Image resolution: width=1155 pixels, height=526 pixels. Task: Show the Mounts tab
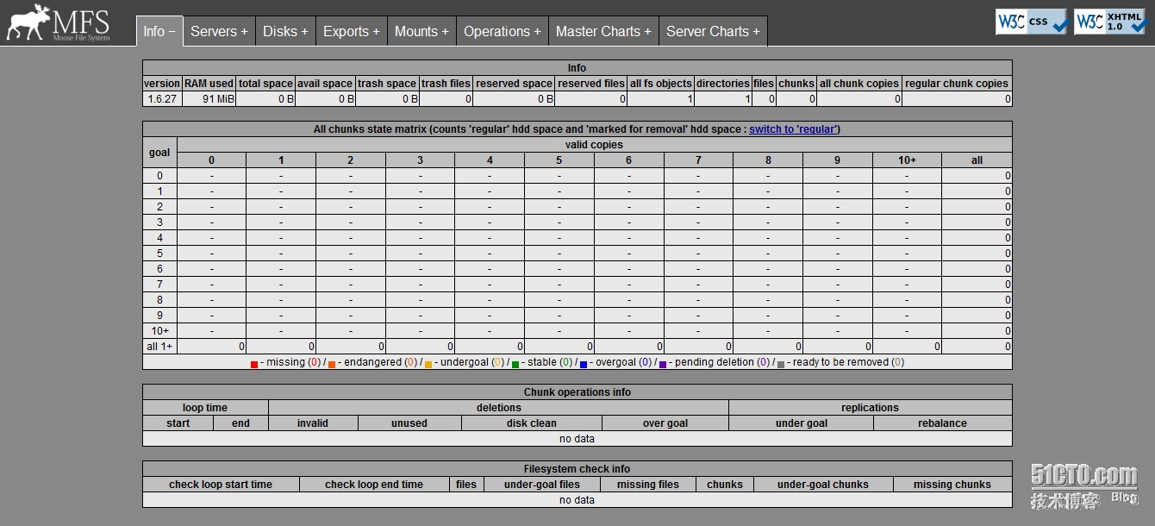[421, 31]
